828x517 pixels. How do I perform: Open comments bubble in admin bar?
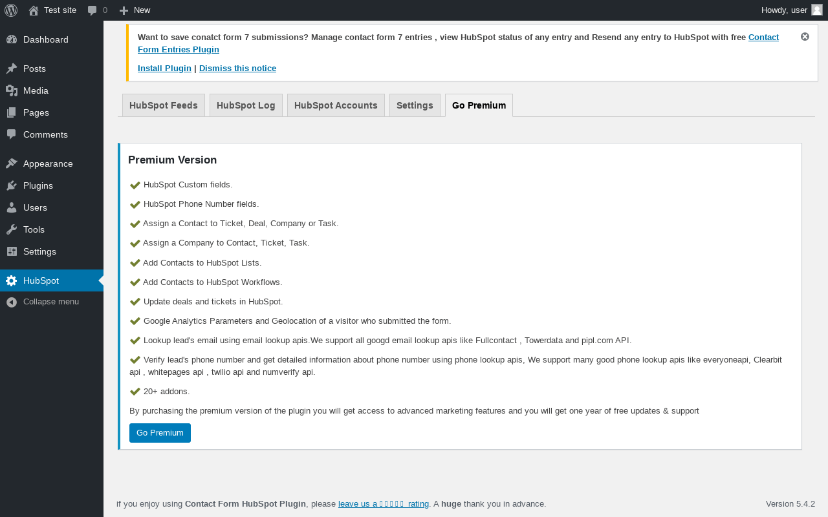point(93,10)
